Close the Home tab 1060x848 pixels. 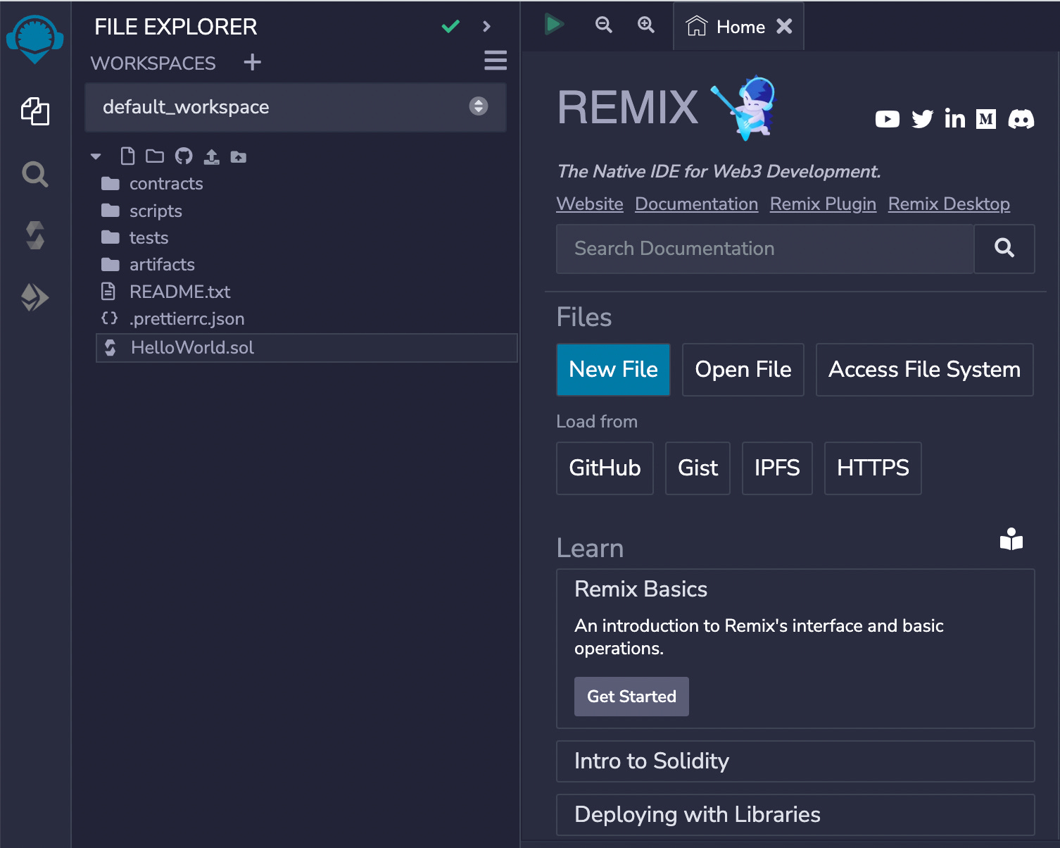(784, 27)
